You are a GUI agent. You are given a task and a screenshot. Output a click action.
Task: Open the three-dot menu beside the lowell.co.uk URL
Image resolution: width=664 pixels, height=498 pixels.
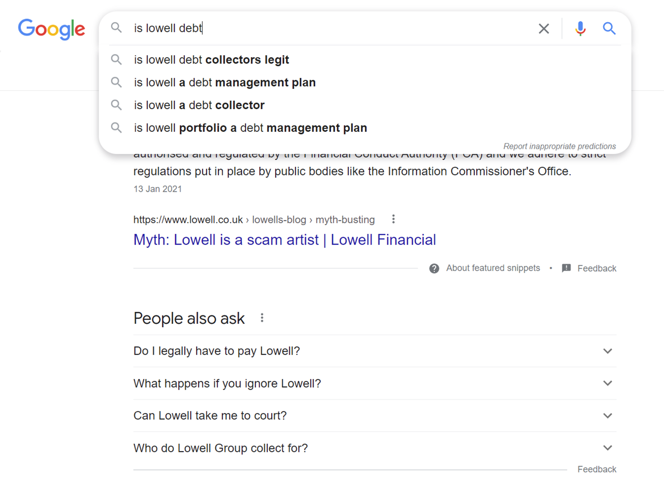click(393, 218)
